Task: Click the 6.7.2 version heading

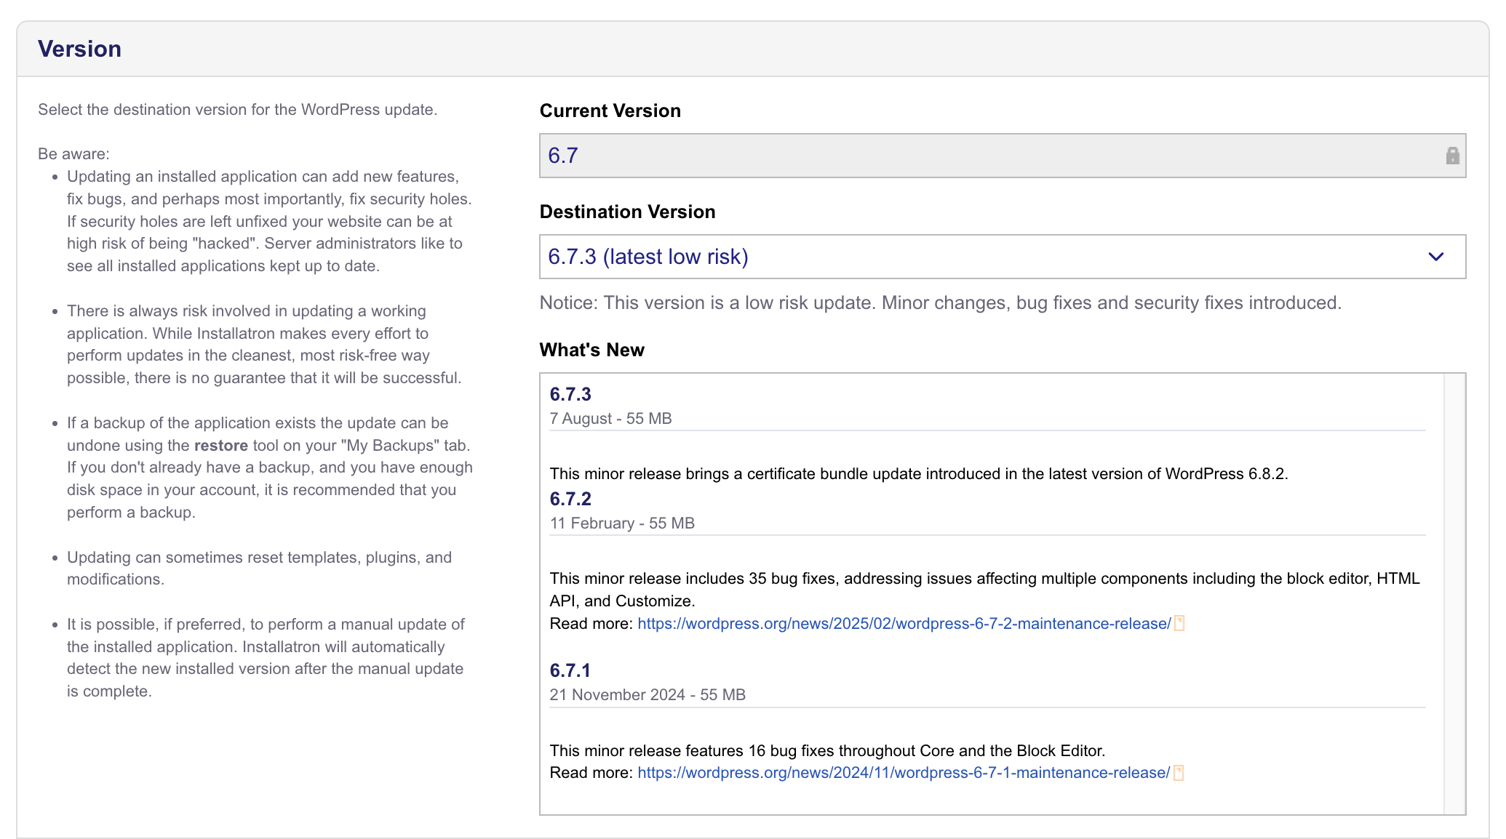Action: point(570,499)
